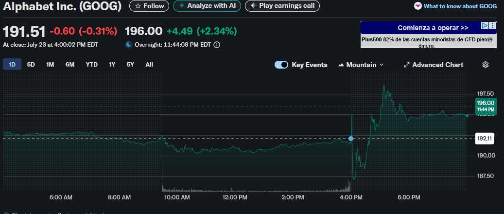
Task: Click the ad info icon on banner
Action: (x=485, y=25)
